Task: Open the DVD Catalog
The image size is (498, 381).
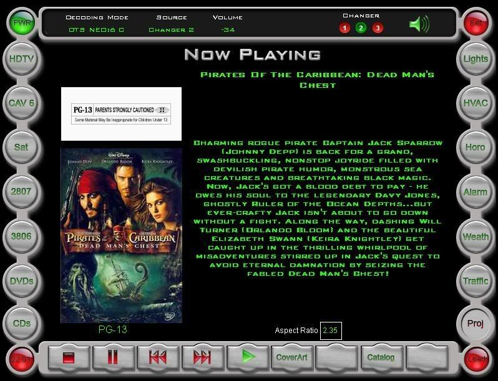Action: [381, 357]
